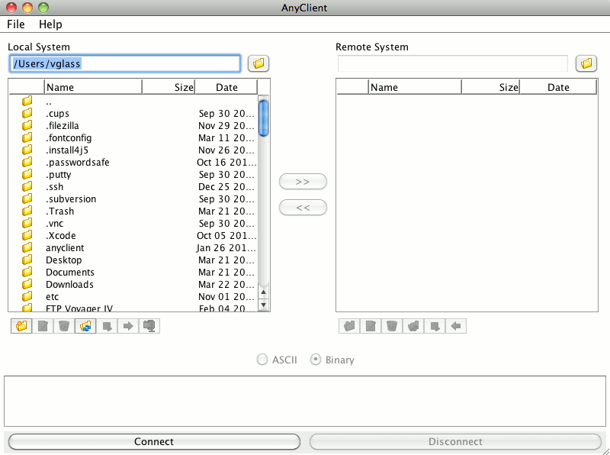The height and width of the screenshot is (455, 610).
Task: Click the folder icon for .ssh
Action: (x=27, y=186)
